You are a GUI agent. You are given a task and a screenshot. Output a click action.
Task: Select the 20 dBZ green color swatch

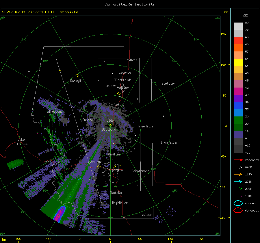pos(238,120)
